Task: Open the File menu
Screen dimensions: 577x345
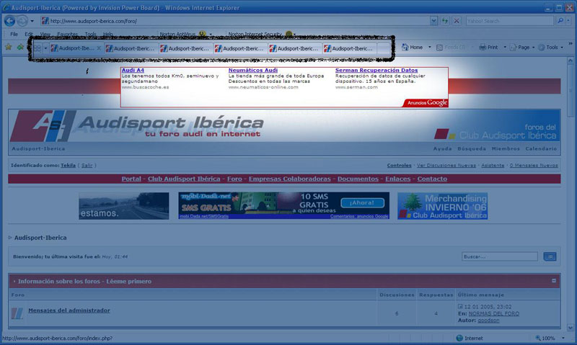Action: [x=14, y=34]
